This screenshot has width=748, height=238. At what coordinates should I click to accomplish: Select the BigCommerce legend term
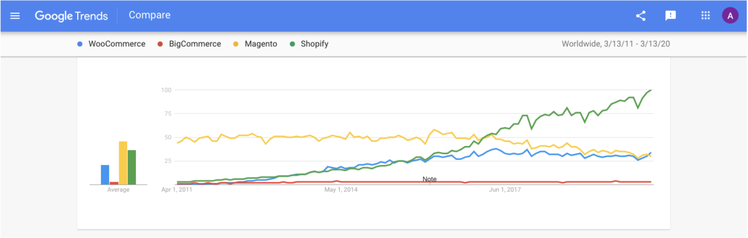(x=195, y=44)
